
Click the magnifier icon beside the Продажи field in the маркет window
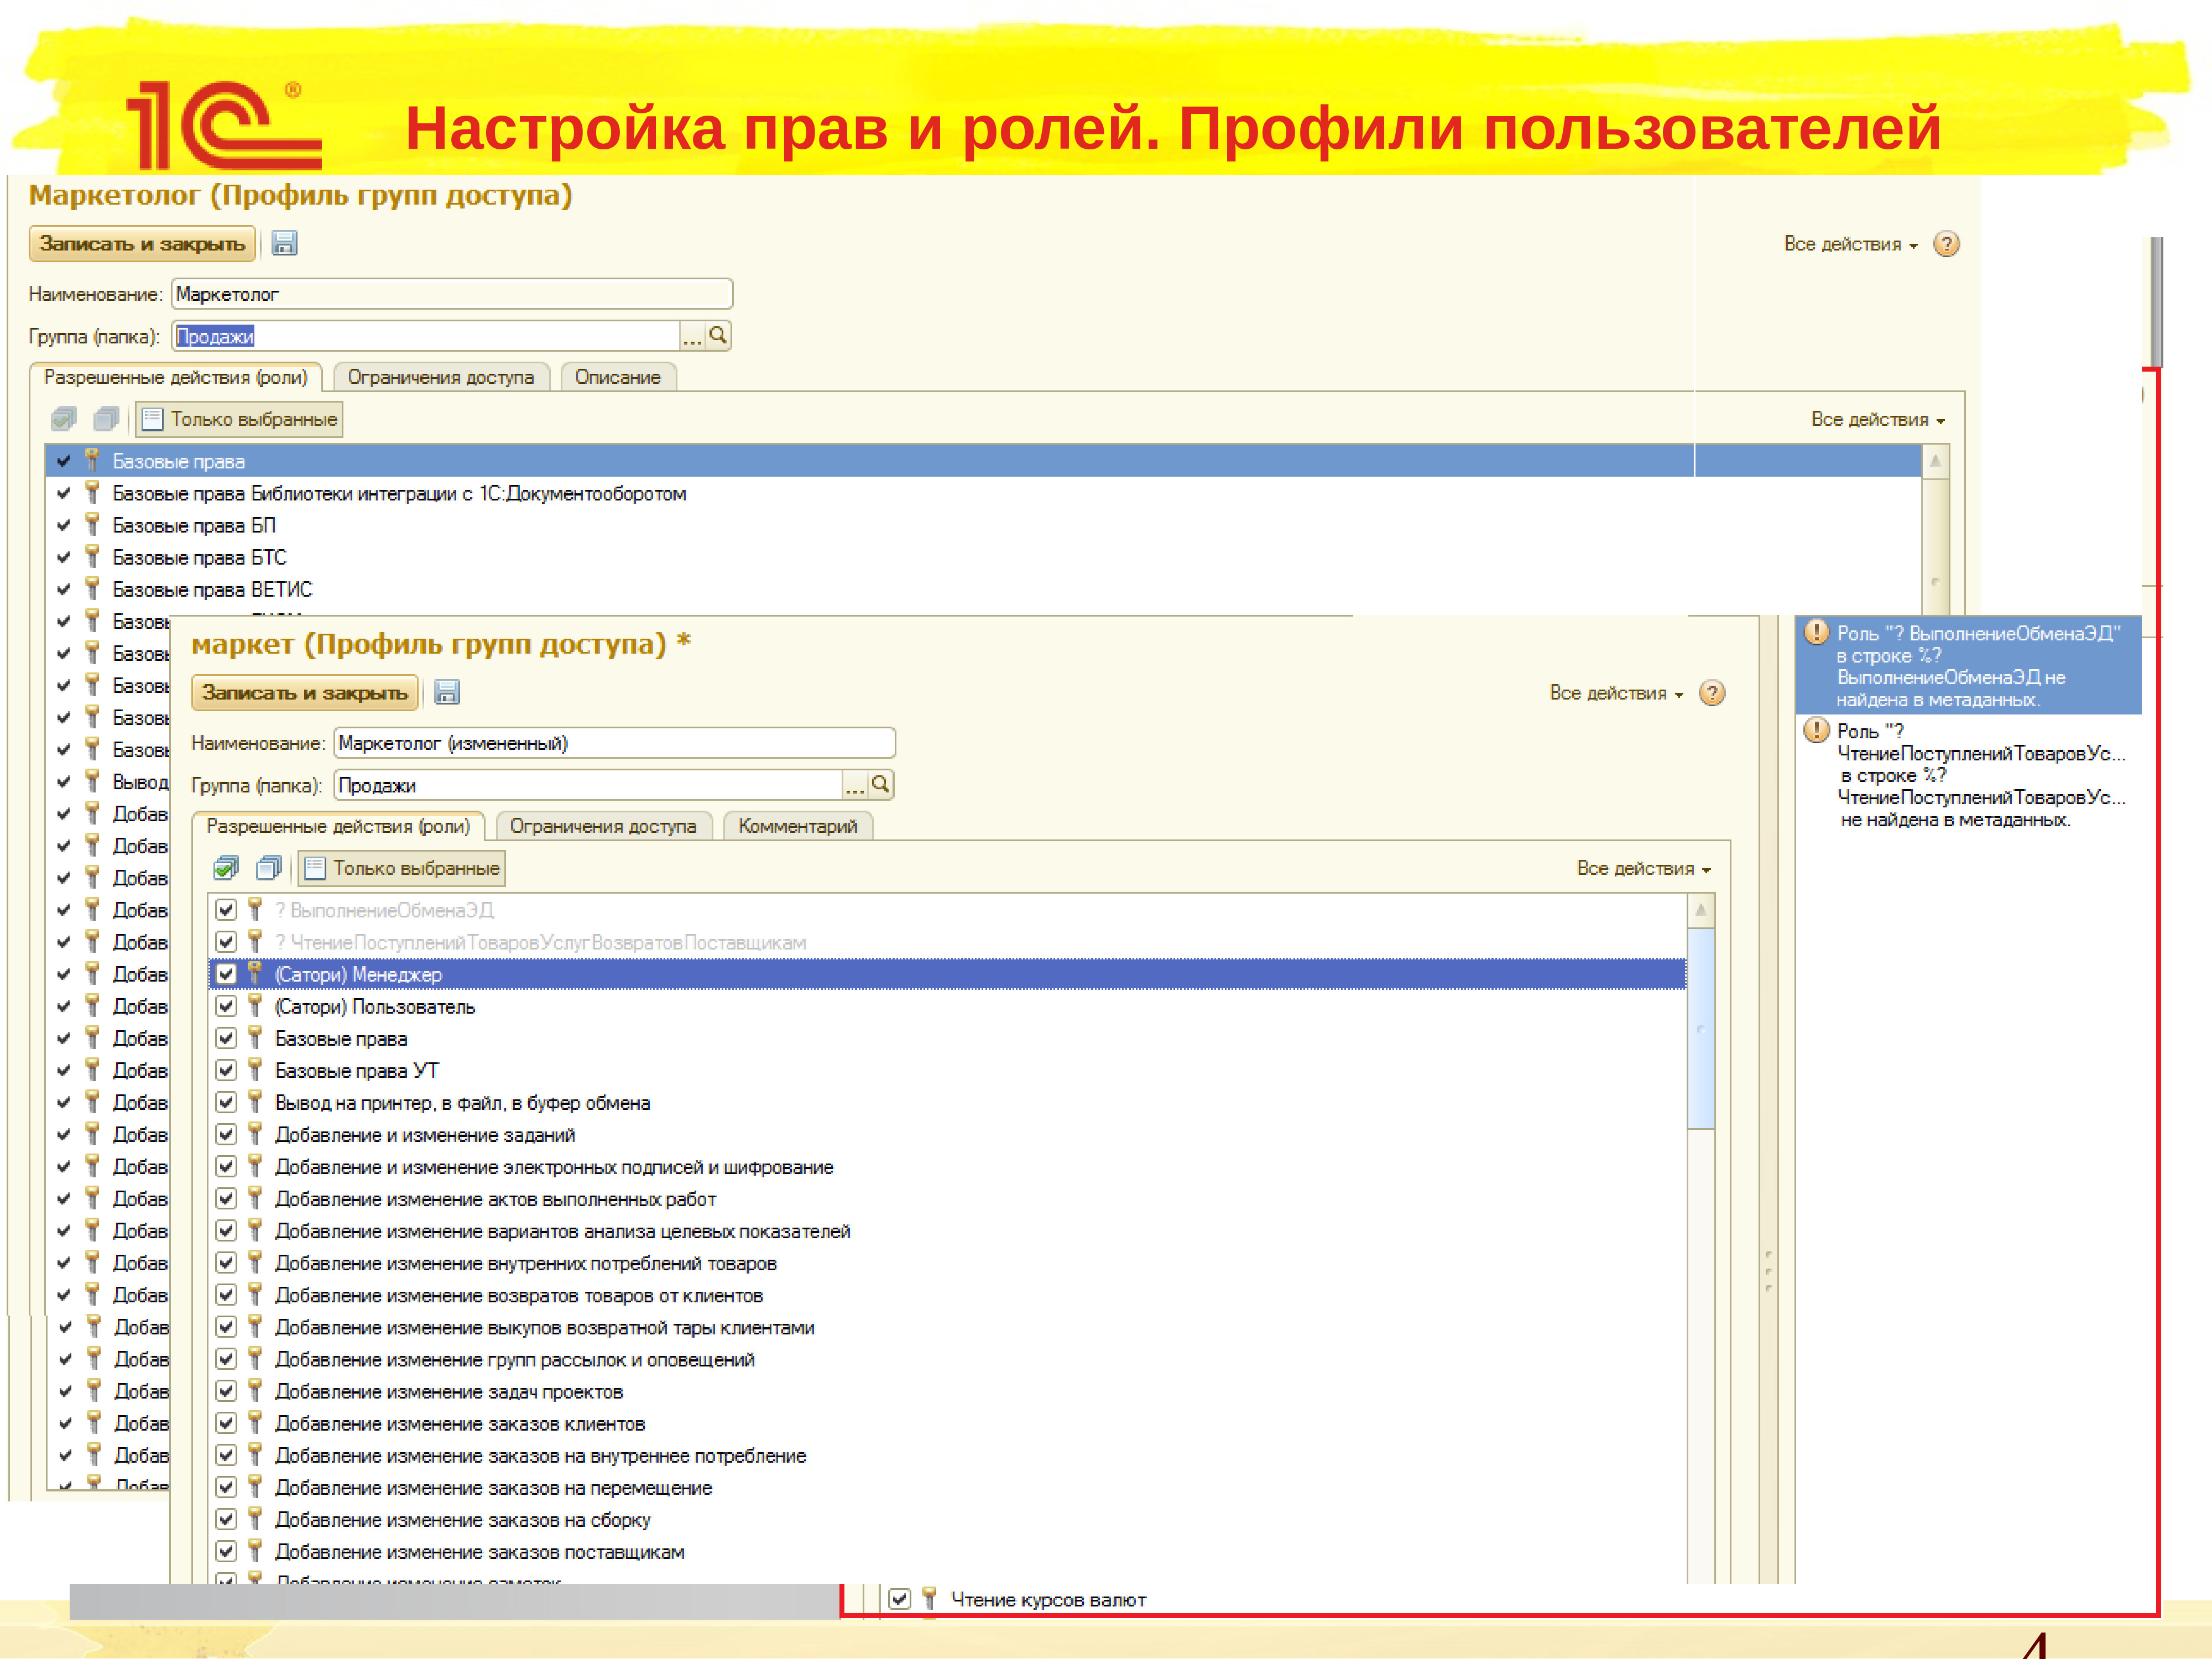pyautogui.click(x=880, y=785)
